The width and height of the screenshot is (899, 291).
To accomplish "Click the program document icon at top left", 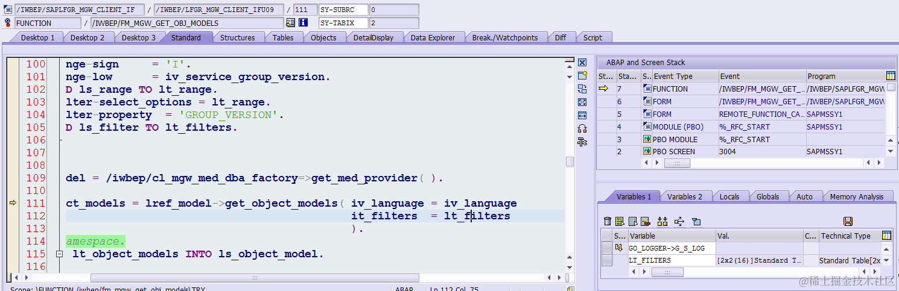I will click(8, 10).
